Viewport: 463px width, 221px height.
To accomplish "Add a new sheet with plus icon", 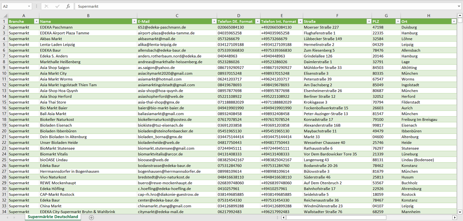I will [x=91, y=217].
